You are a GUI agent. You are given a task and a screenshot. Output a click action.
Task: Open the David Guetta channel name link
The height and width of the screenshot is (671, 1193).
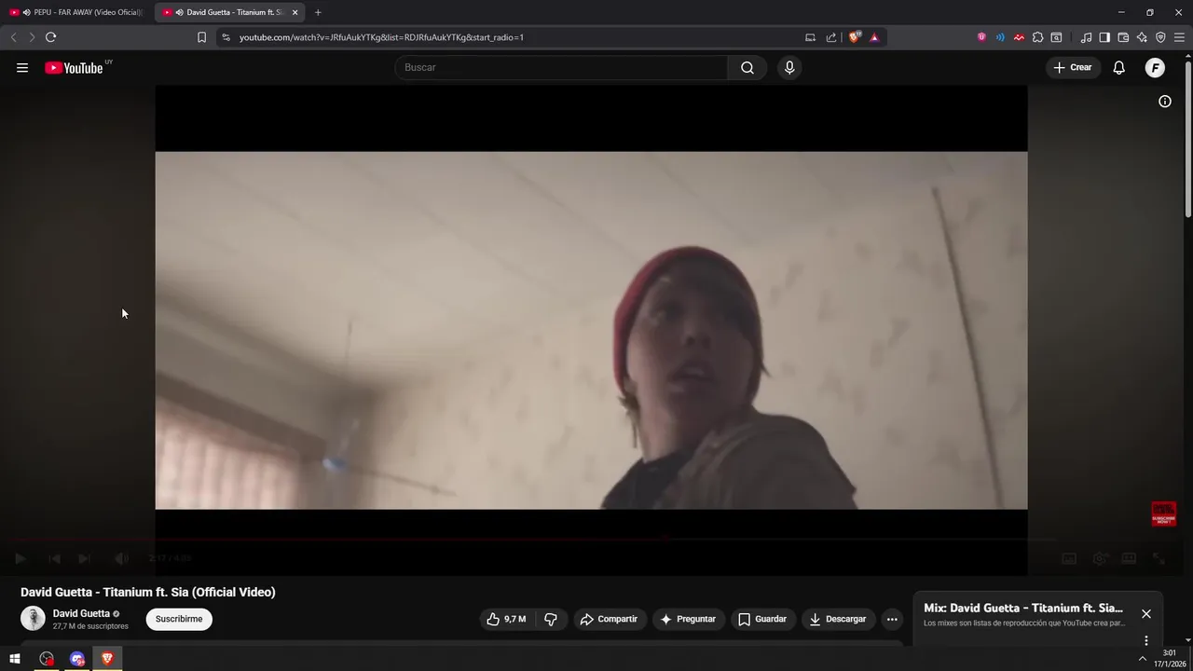coord(81,613)
